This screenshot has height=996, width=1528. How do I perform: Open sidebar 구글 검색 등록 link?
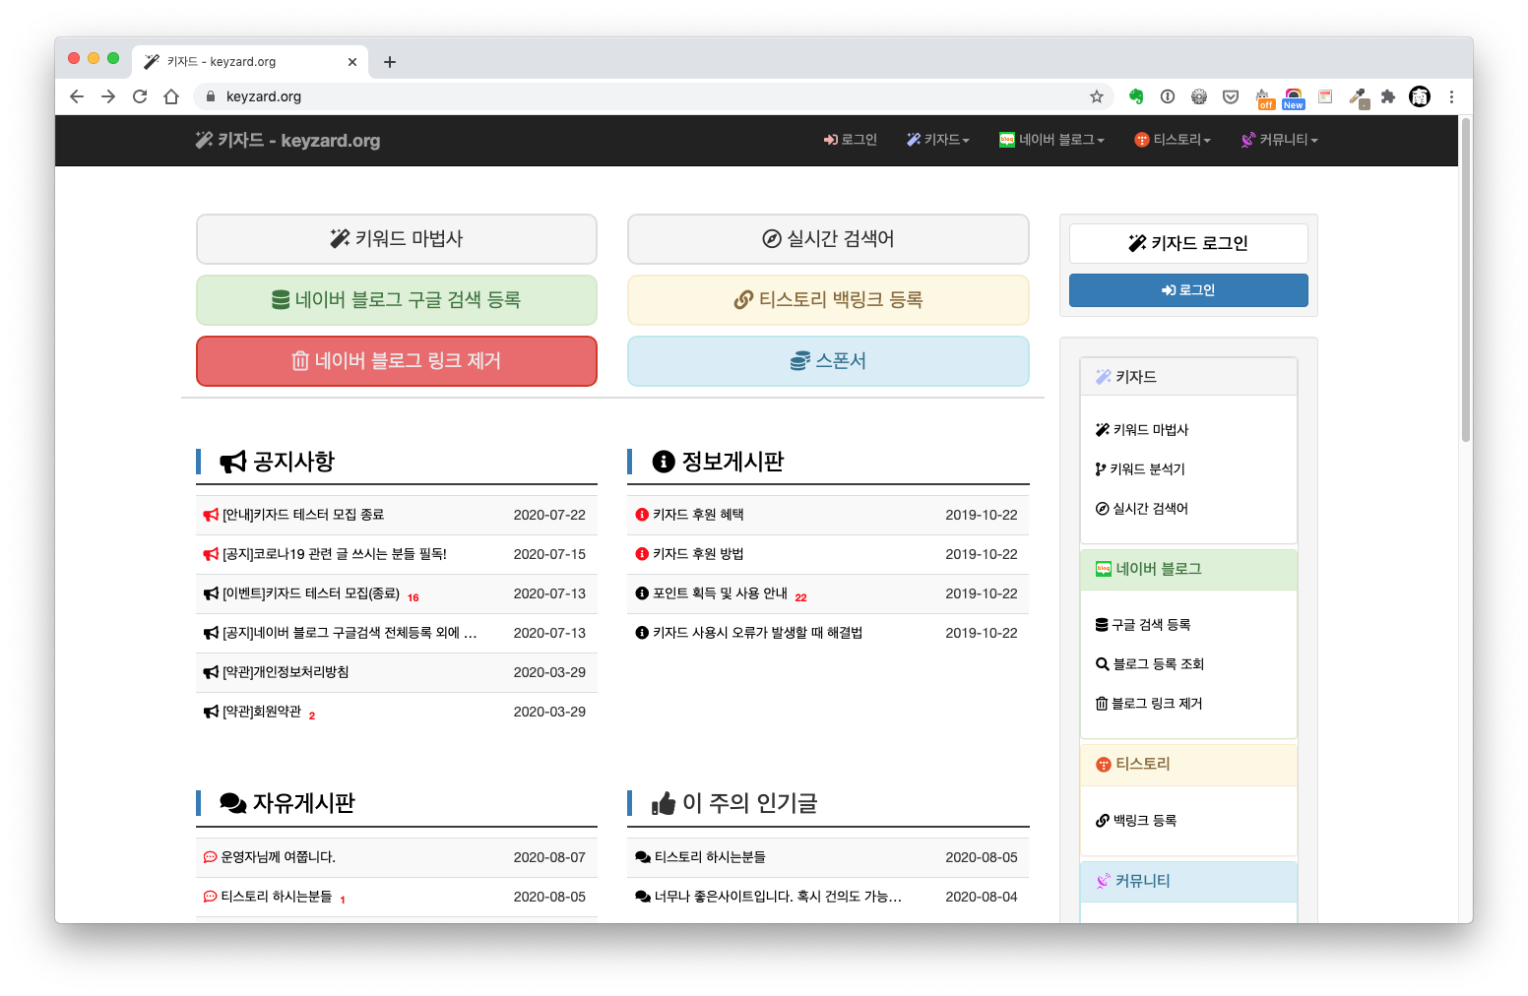pos(1143,625)
